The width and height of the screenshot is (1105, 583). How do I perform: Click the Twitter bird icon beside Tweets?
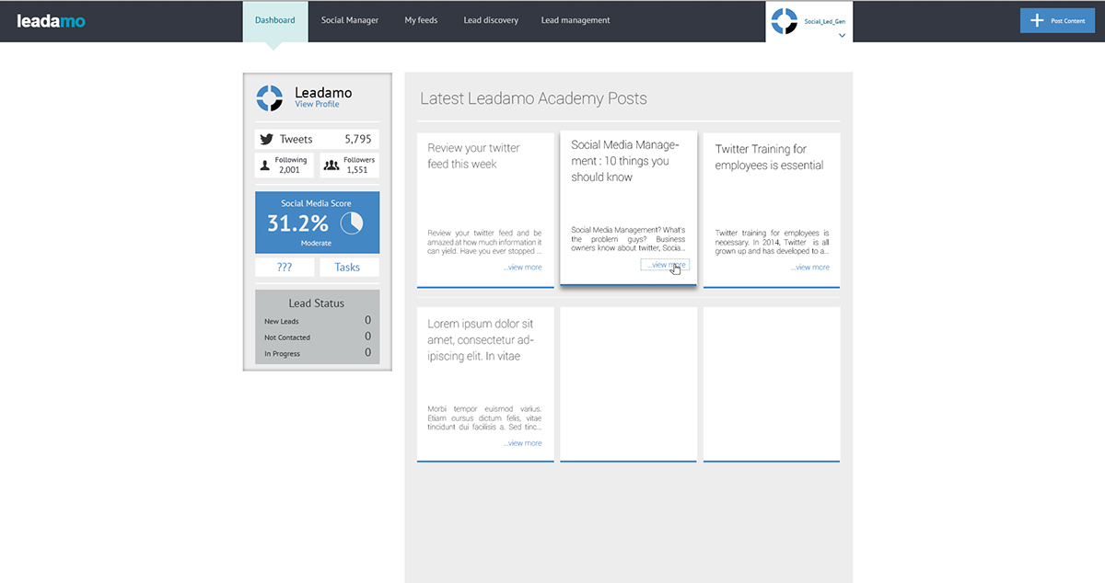coord(266,139)
